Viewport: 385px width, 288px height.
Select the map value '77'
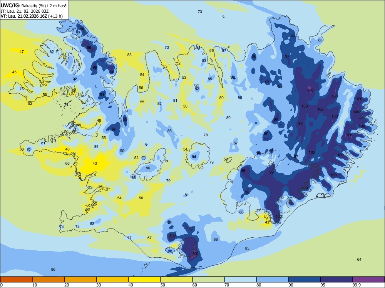(x=129, y=238)
